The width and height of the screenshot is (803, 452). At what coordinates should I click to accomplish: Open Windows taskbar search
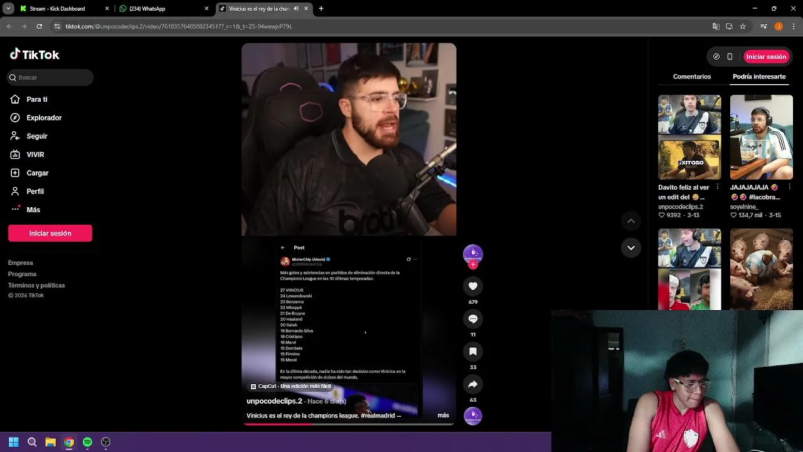[x=32, y=442]
